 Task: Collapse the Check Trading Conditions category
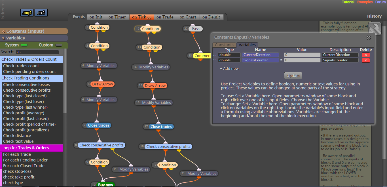(x=31, y=78)
